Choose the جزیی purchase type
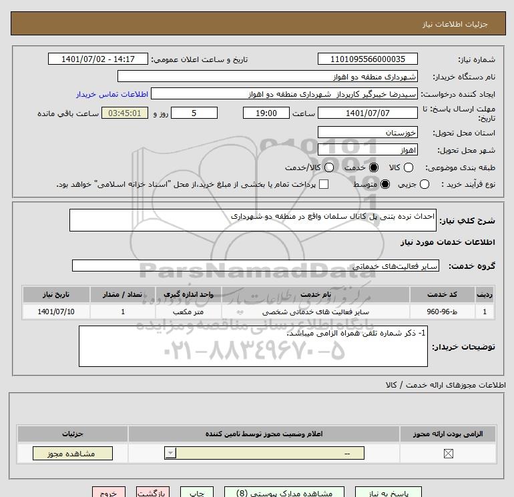514x497 pixels. [x=424, y=184]
